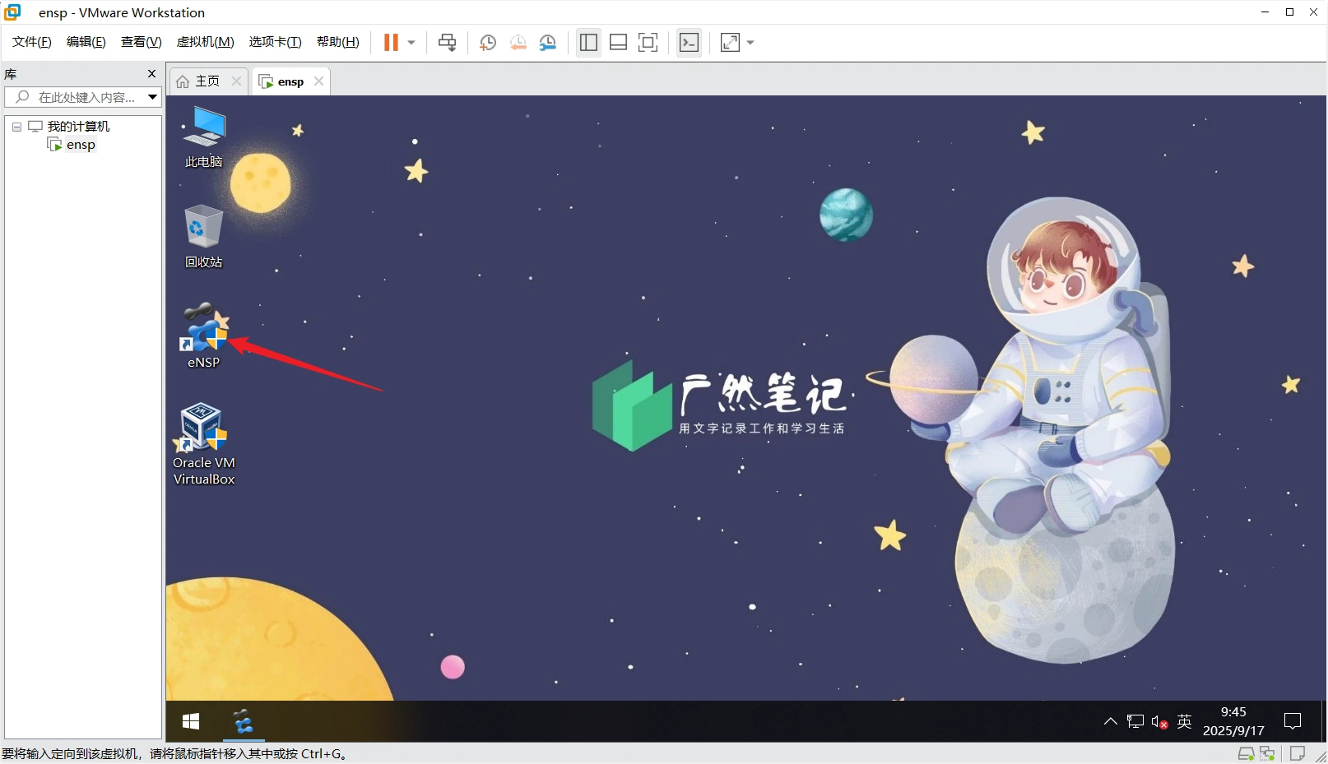The height and width of the screenshot is (764, 1328).
Task: Open the snapshot manager icon
Action: click(548, 43)
